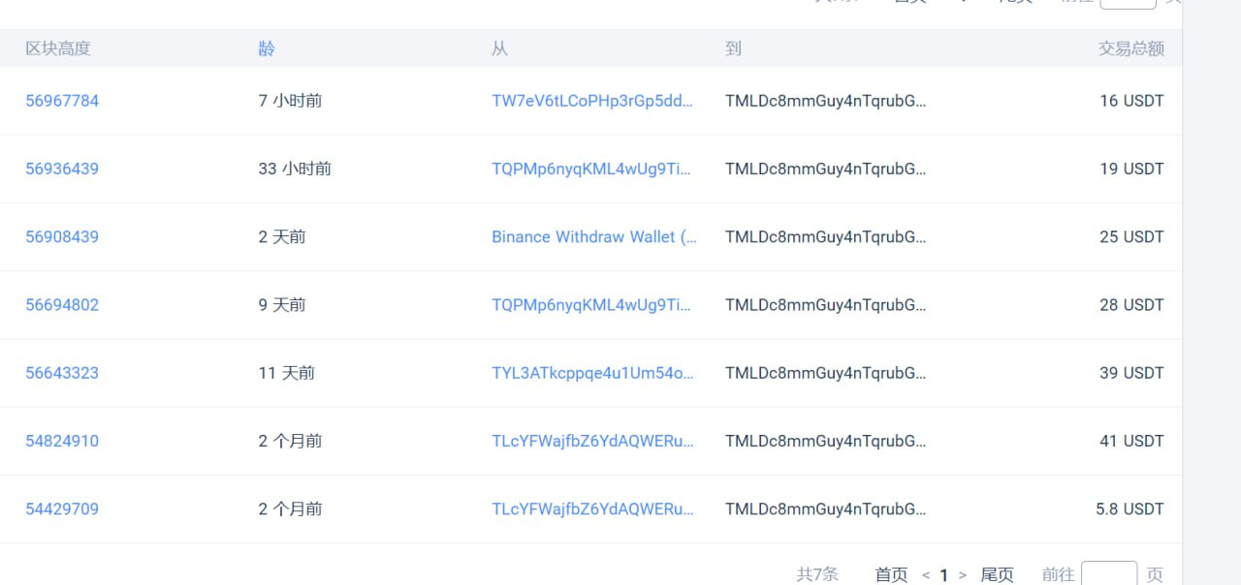This screenshot has height=585, width=1241.
Task: Open the Binance Withdraw Wallet sender link
Action: pos(593,236)
